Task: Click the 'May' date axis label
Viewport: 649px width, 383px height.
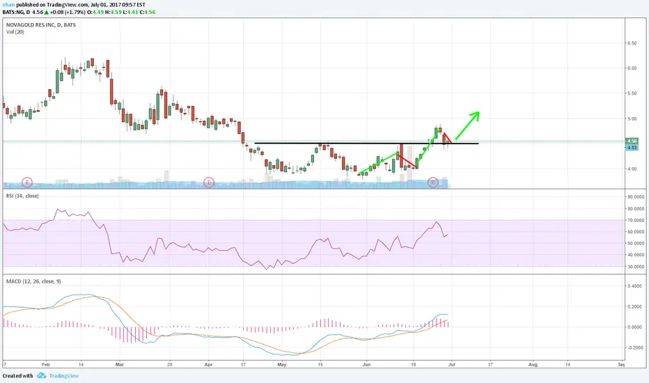Action: click(x=282, y=365)
